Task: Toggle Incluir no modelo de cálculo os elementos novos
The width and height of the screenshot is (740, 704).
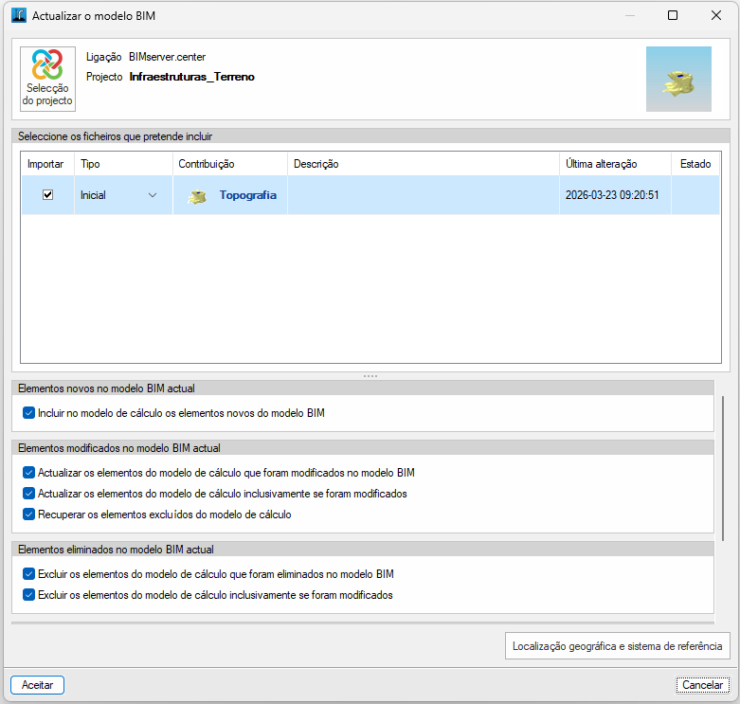Action: click(28, 413)
